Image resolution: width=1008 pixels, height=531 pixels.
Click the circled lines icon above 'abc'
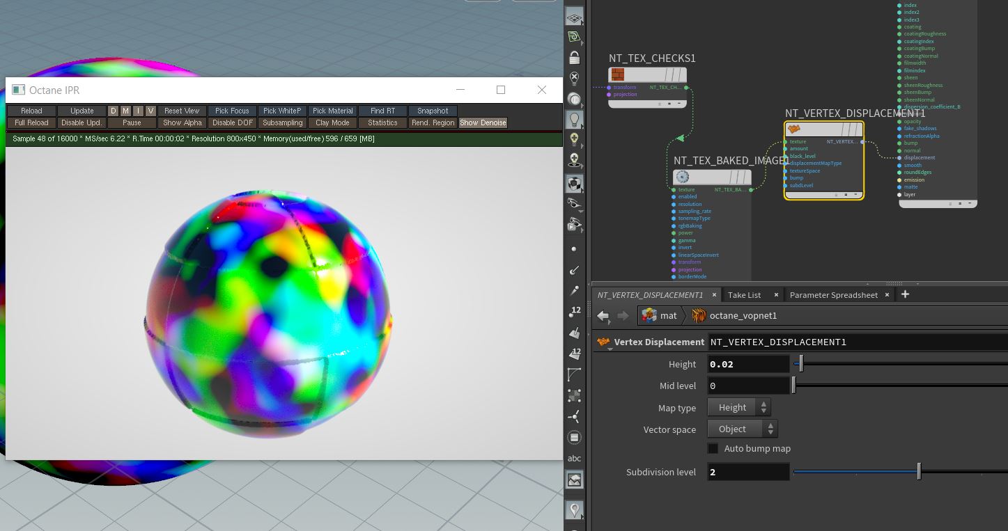point(574,438)
